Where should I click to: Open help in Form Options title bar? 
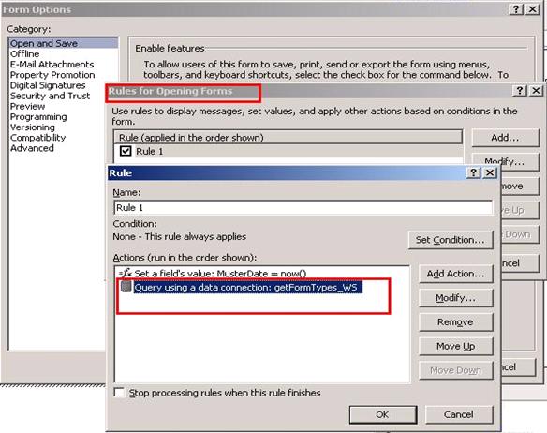(516, 9)
